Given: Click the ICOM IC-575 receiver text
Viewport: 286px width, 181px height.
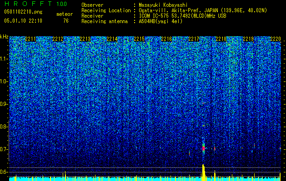Looking at the screenshot, I should 183,16.
